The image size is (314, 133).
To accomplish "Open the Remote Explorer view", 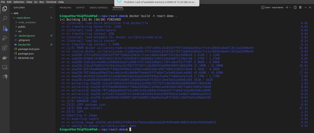I will [5, 67].
